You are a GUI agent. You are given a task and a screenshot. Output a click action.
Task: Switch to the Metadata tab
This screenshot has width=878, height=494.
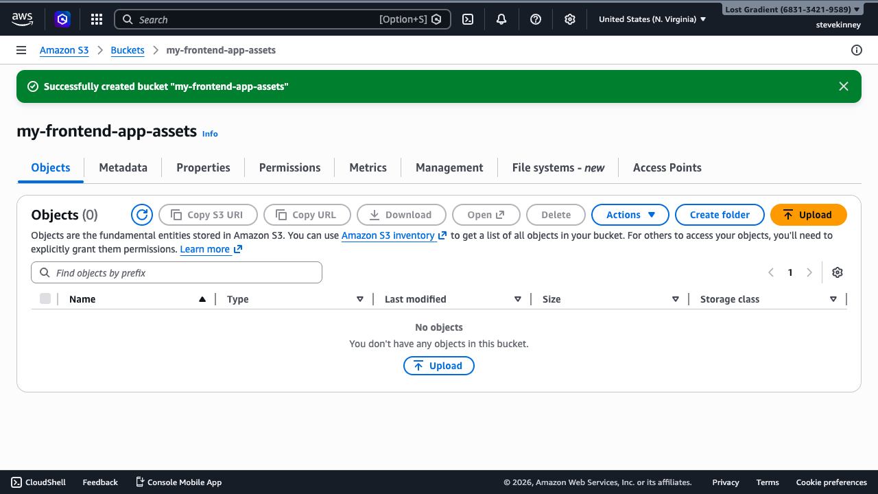(x=123, y=167)
